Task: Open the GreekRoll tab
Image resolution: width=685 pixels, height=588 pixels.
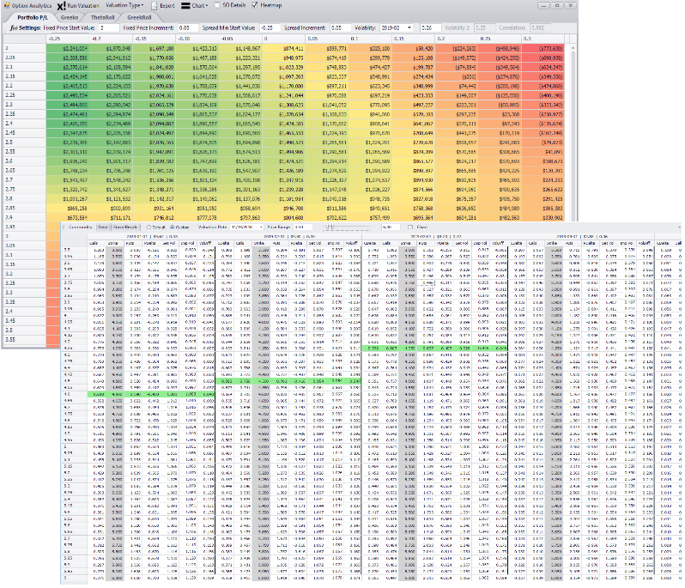Action: tap(139, 17)
